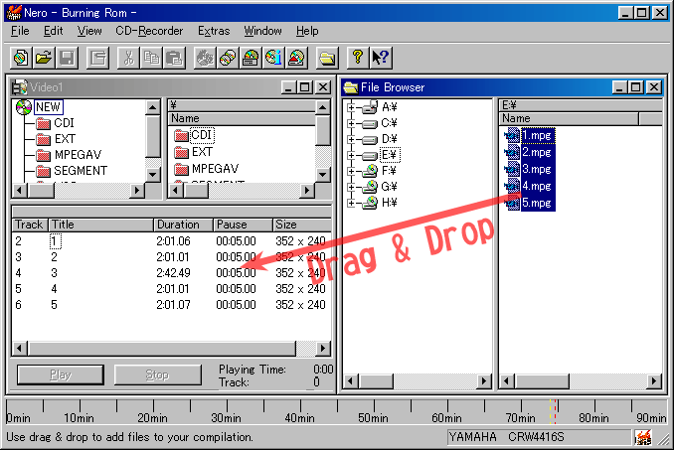Click the Pause column header

[x=244, y=225]
